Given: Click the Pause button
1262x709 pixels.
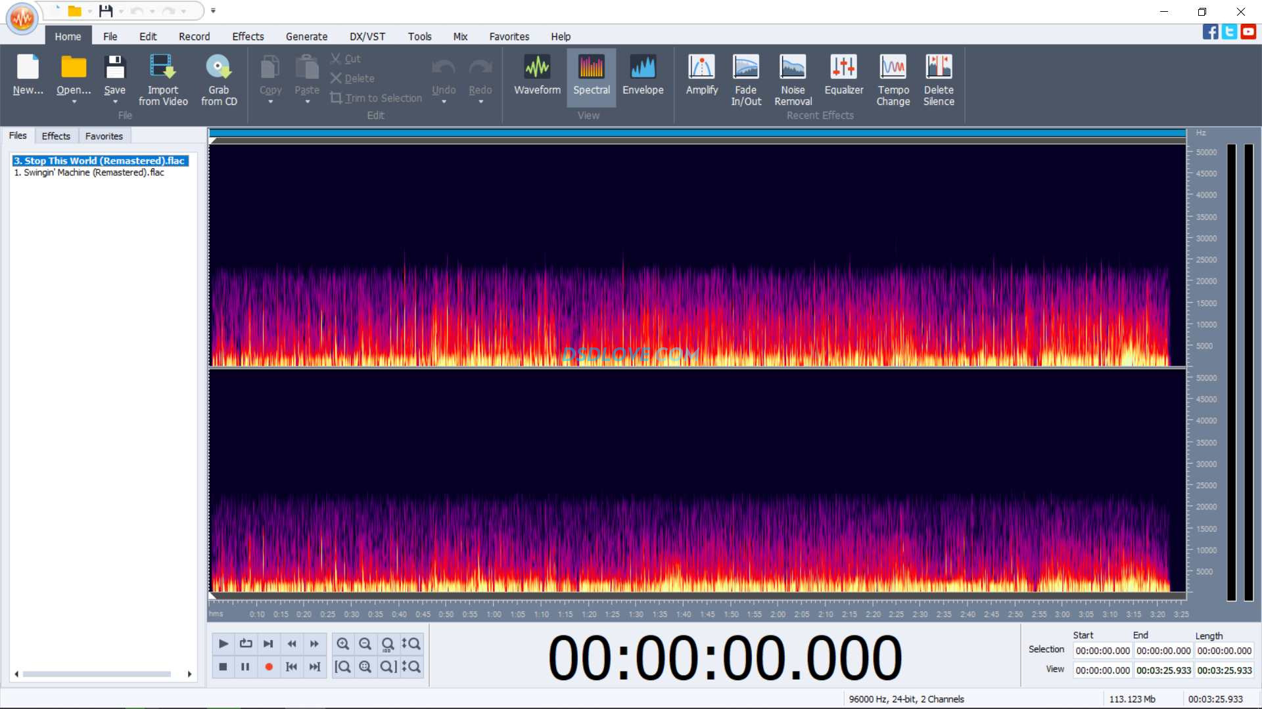Looking at the screenshot, I should coord(246,666).
